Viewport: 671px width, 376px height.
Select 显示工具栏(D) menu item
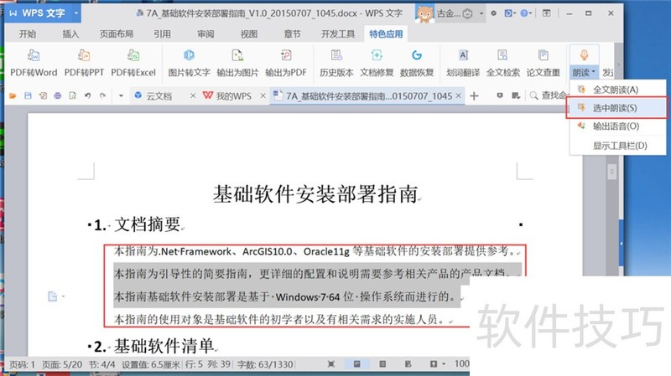(x=617, y=145)
